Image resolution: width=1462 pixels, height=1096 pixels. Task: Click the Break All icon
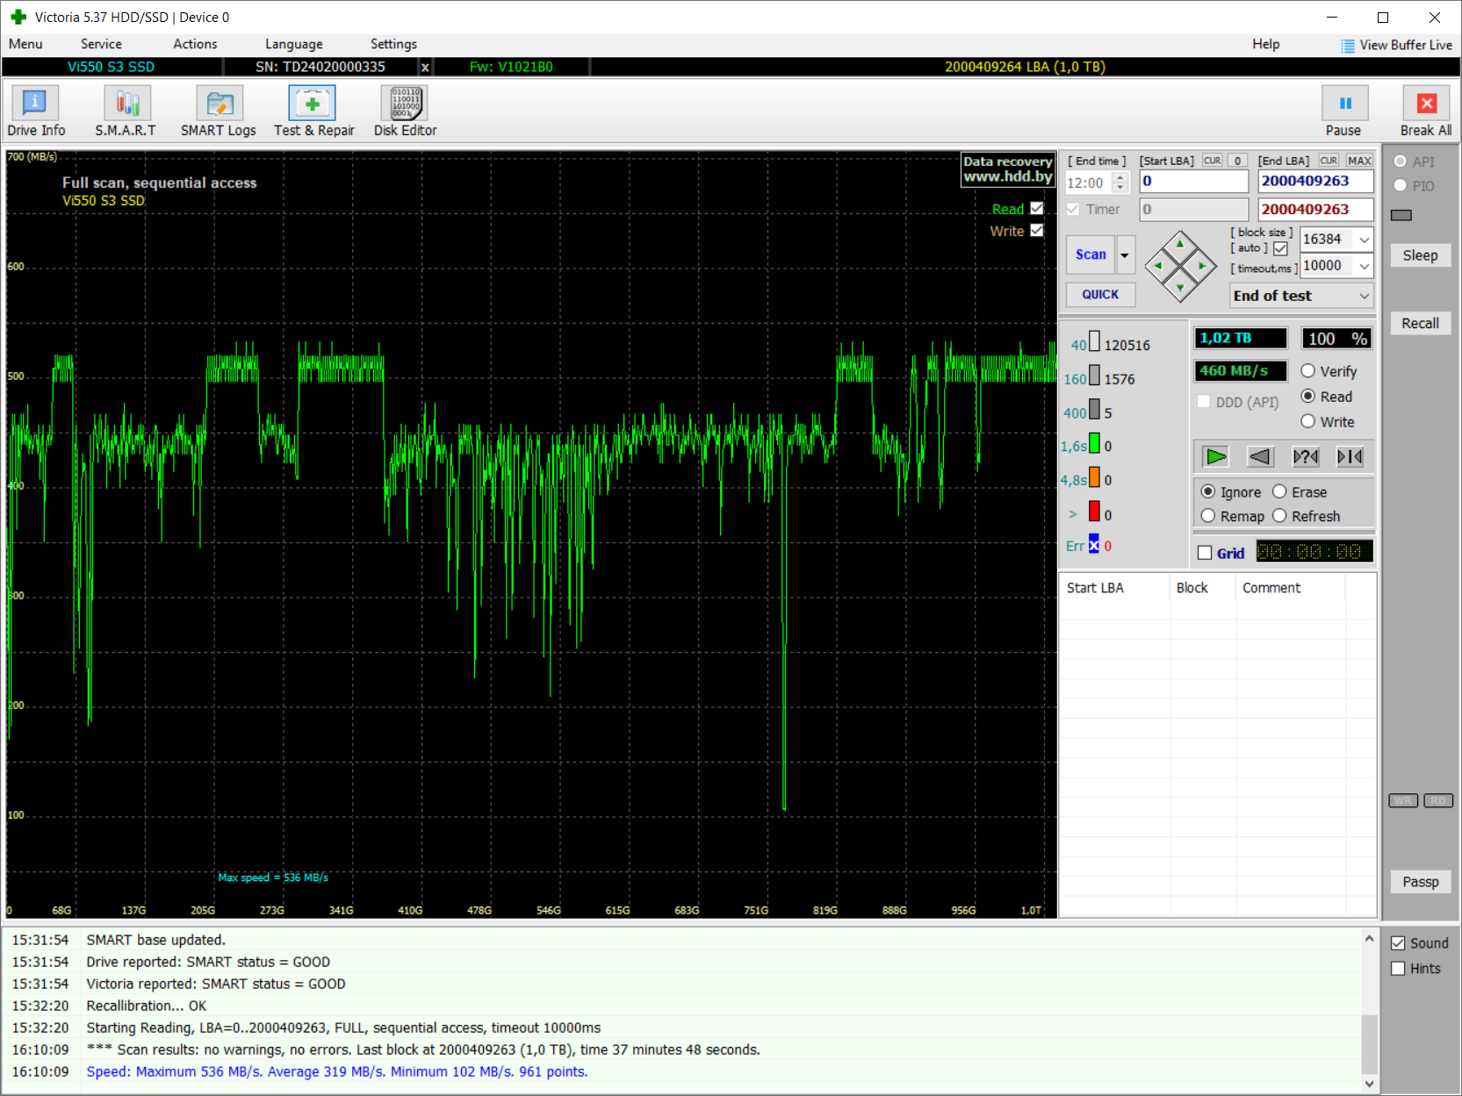(x=1426, y=104)
